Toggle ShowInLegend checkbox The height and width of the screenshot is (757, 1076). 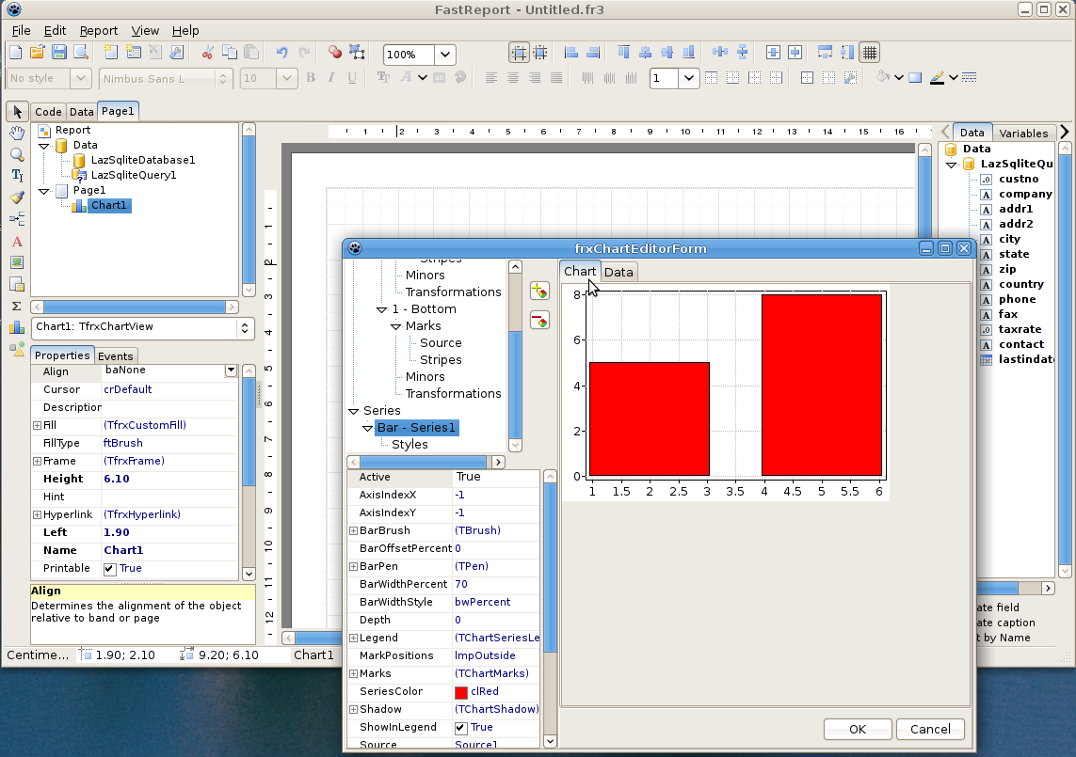461,728
